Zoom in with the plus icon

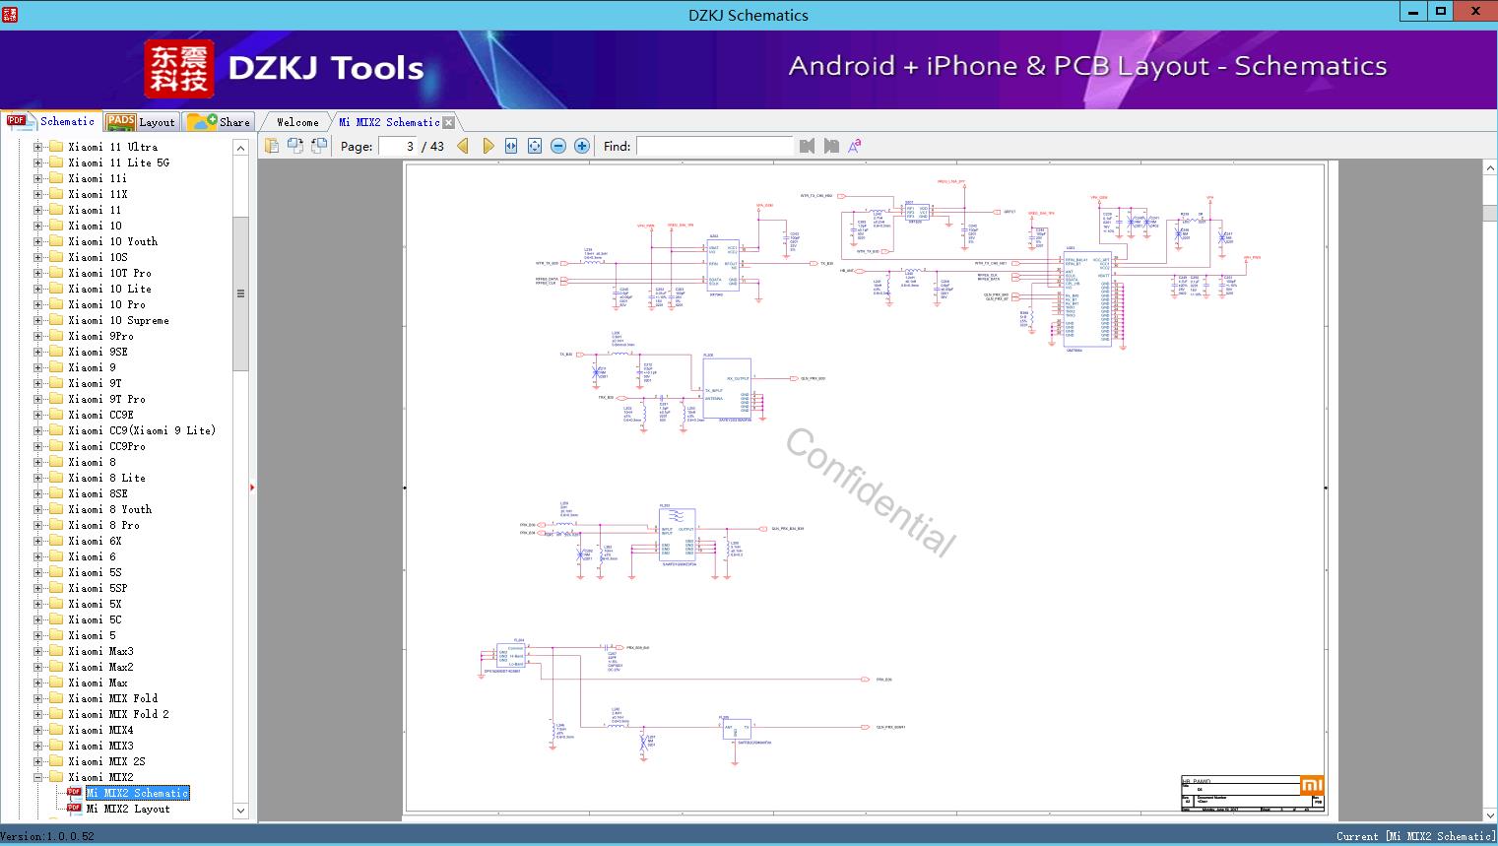582,146
